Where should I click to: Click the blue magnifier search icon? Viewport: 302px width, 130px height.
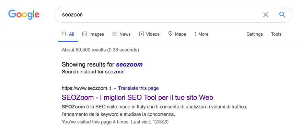282,15
